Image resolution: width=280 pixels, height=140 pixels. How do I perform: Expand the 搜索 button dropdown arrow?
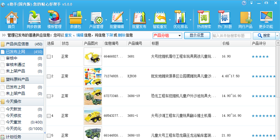point(277,35)
